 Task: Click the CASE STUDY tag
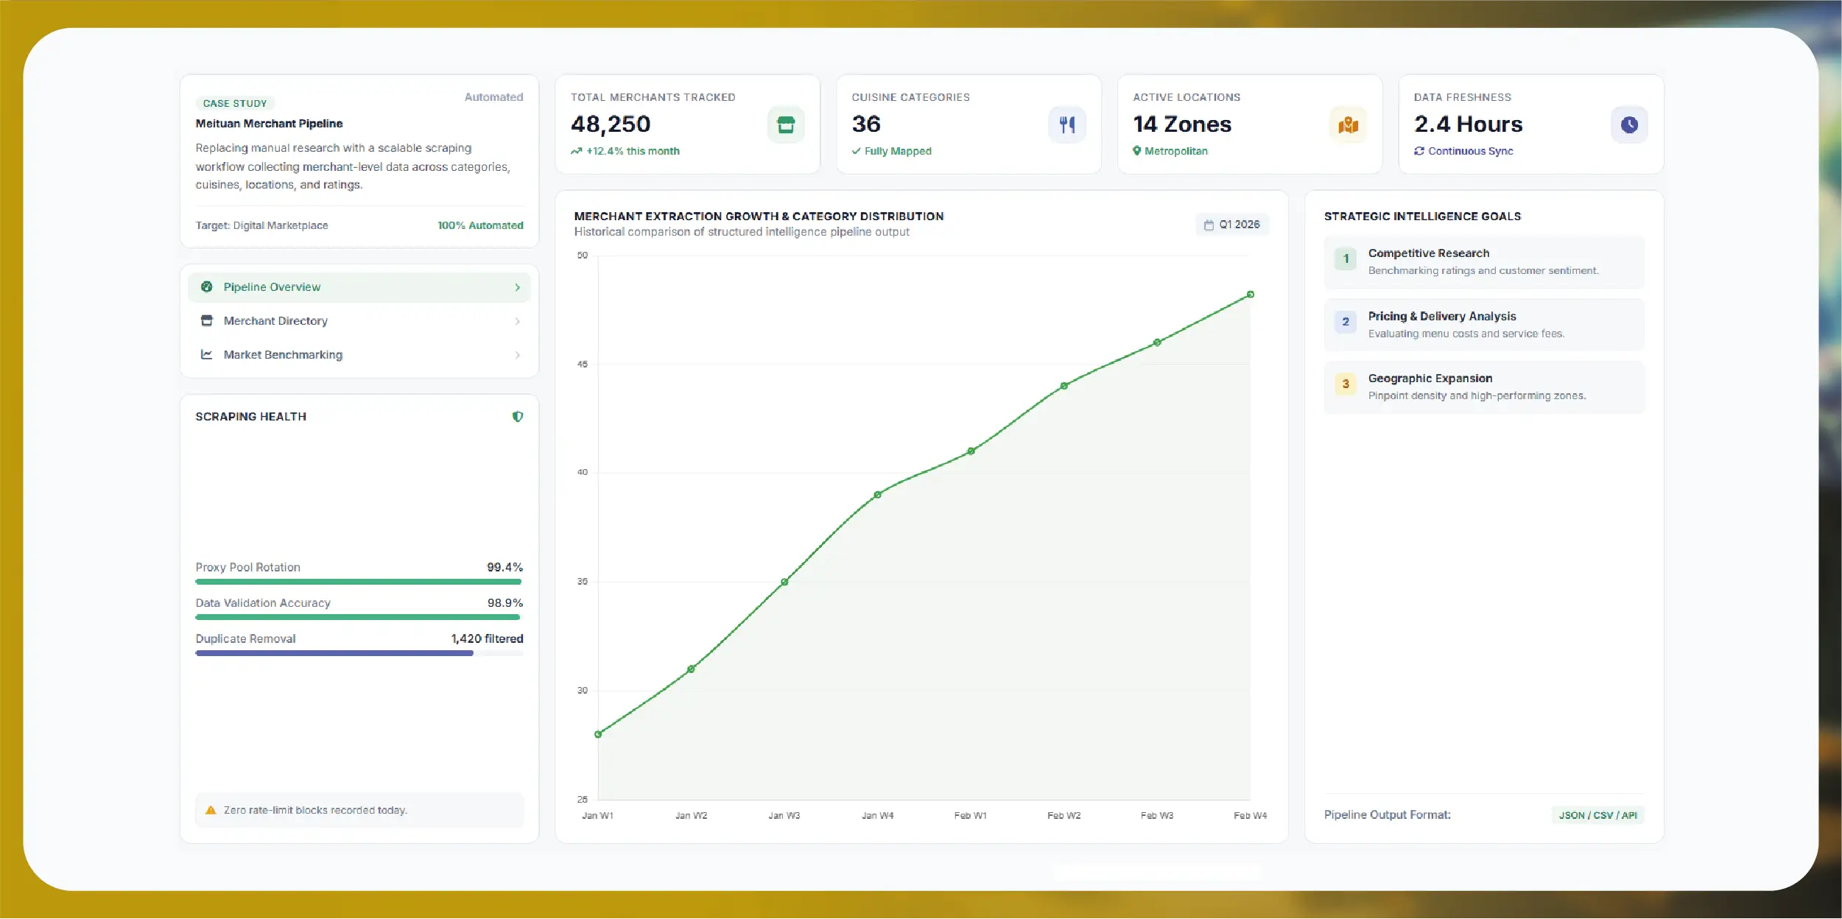pos(235,104)
